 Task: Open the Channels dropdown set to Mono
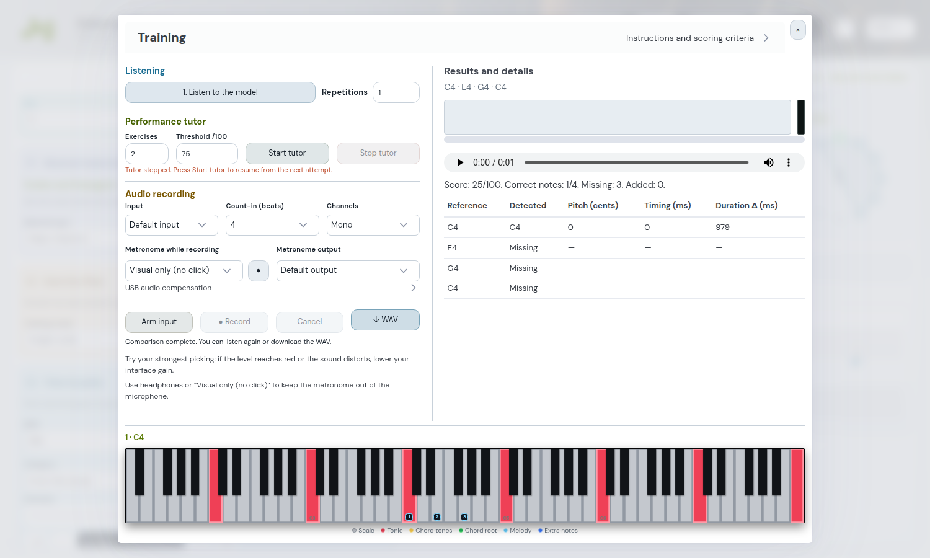click(x=373, y=225)
